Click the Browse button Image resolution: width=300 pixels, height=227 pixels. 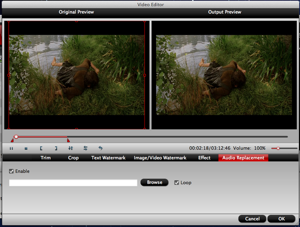(x=154, y=182)
